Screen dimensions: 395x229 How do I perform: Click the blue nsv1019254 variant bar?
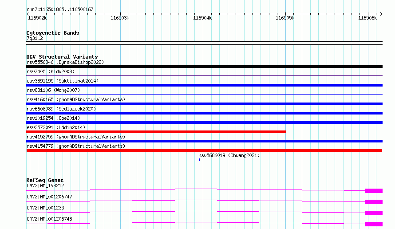(x=204, y=122)
